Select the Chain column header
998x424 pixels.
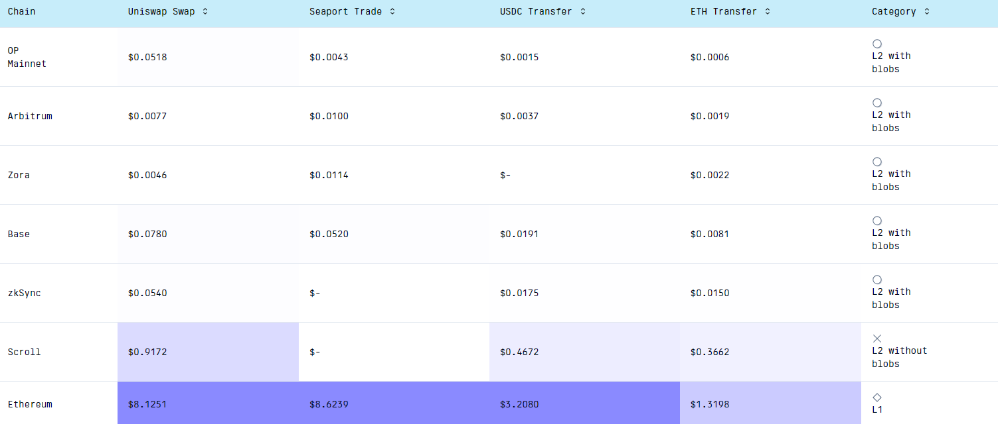(x=21, y=11)
